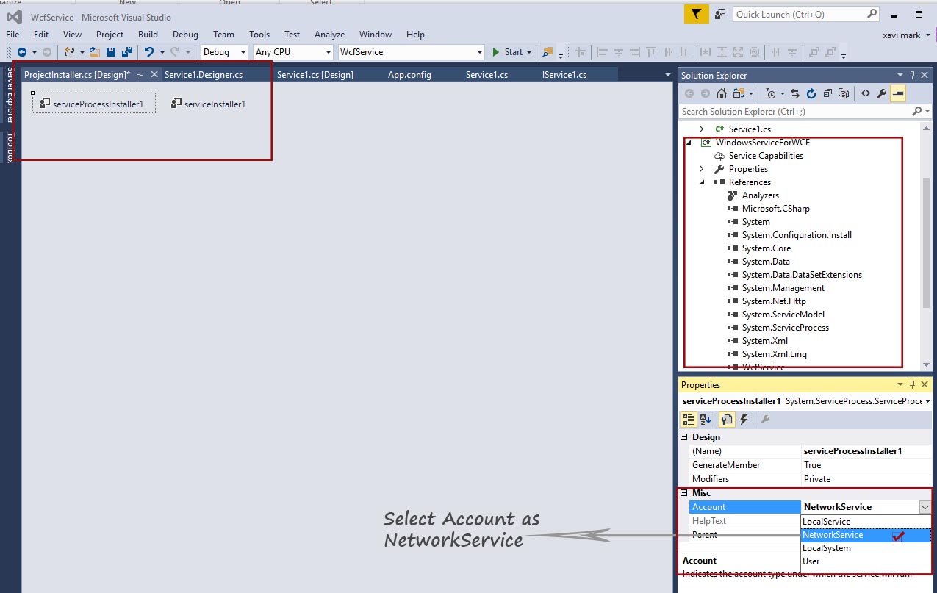
Task: Open the Properties object selector dropdown
Action: click(927, 401)
